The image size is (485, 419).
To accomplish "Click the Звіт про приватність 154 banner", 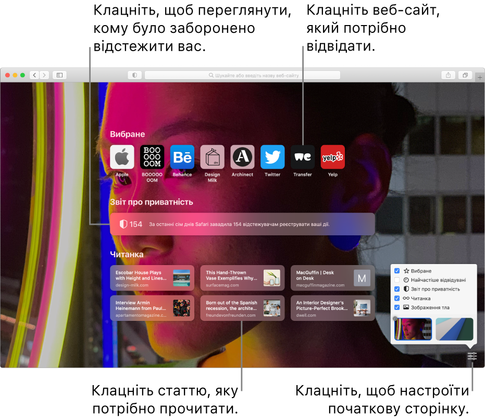I will 242,224.
